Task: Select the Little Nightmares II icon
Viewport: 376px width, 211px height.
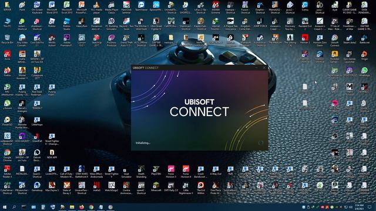Action: 186,188
